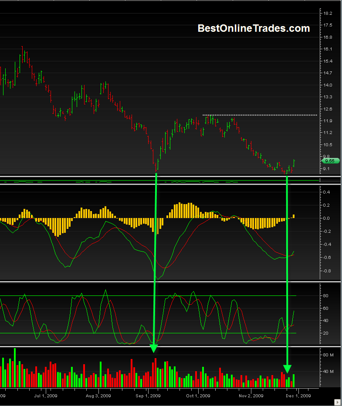The image size is (342, 406).
Task: Select the 18.2 price axis label
Action: pyautogui.click(x=328, y=13)
